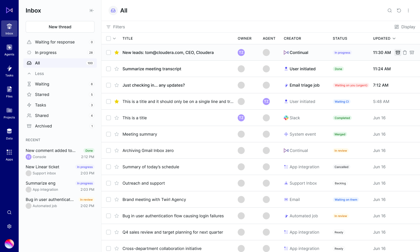Click the New thread button
Viewport: 420px width, 252px height.
pos(60,27)
